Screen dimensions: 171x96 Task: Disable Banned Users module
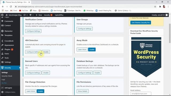(x=46, y=73)
